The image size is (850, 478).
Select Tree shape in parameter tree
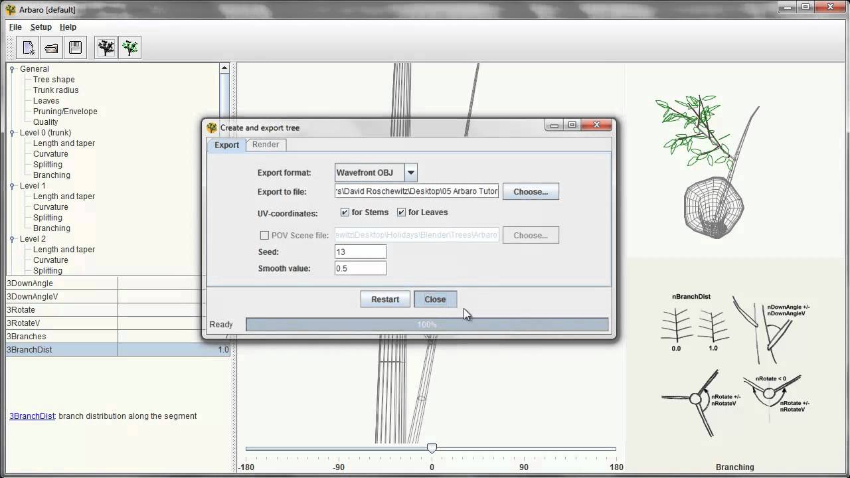54,80
